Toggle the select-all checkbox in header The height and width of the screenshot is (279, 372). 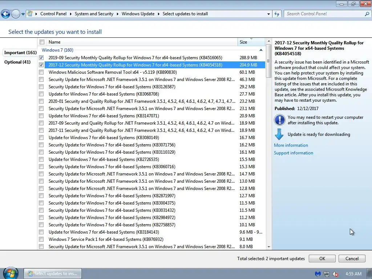point(42,42)
